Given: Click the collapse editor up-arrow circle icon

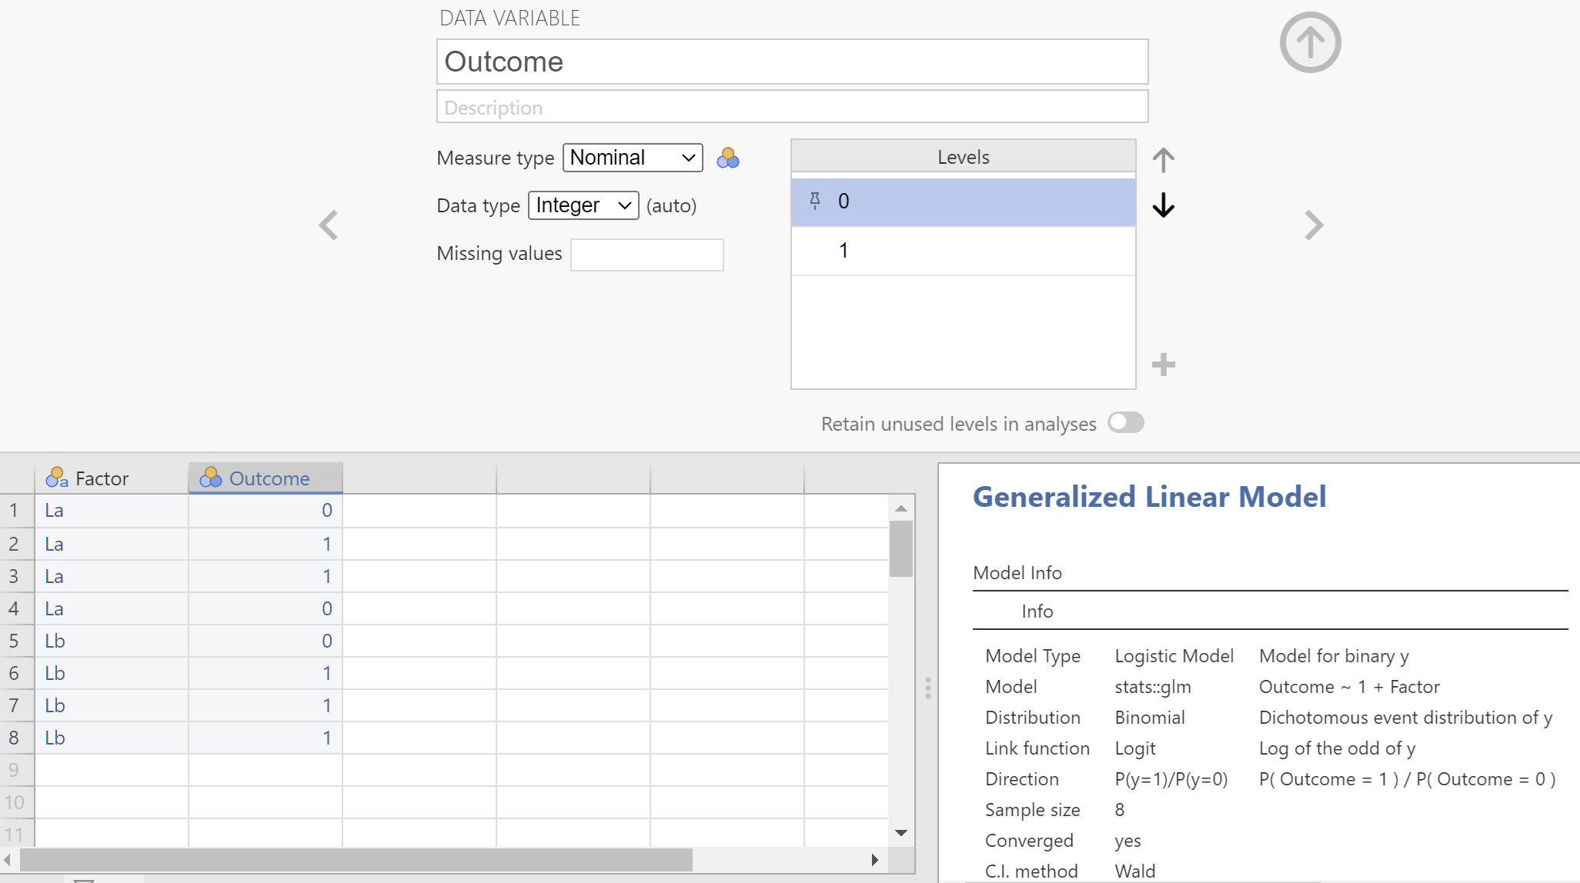Looking at the screenshot, I should [1310, 42].
